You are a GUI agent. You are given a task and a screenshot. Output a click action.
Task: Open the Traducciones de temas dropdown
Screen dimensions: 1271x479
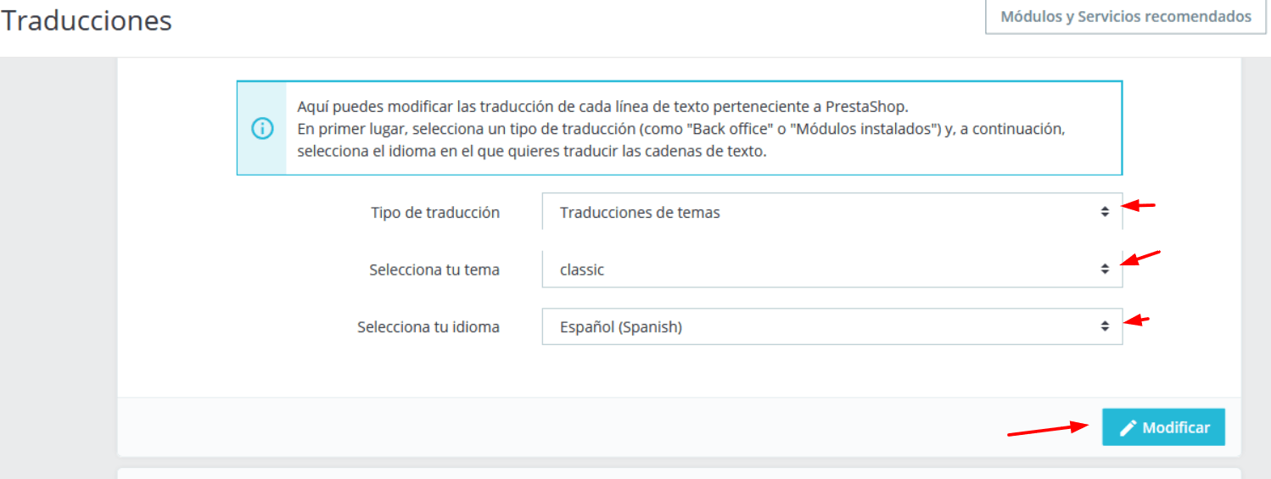[x=832, y=212]
